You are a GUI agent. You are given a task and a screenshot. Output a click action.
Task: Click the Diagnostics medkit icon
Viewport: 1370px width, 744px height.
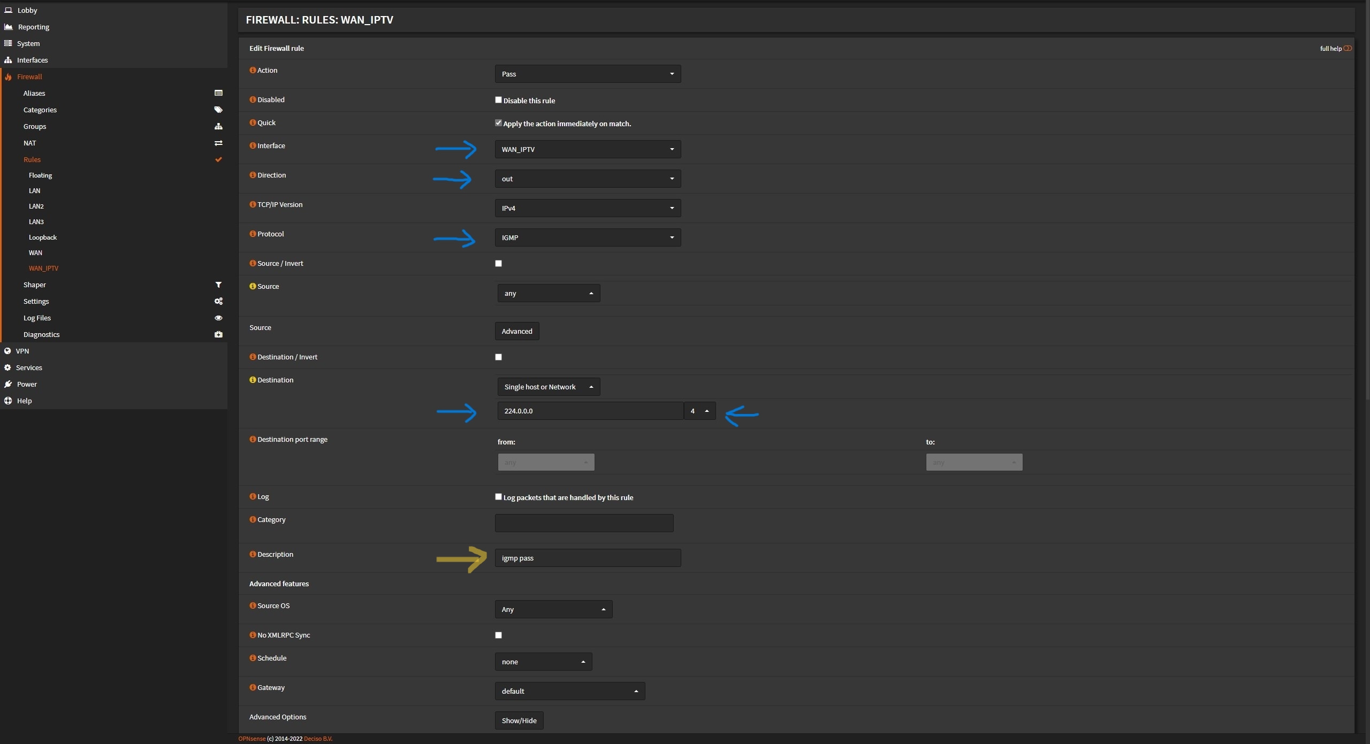[x=218, y=334]
